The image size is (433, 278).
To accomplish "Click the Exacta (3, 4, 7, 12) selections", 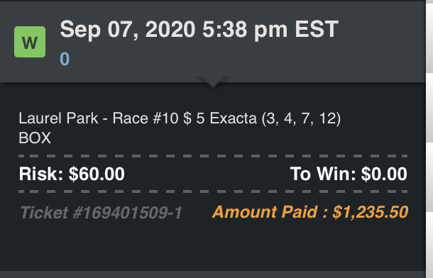I will coord(275,118).
